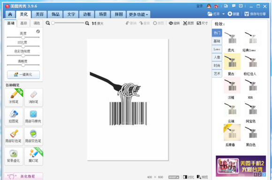Screen dimensions: 272x180
Task: Adjust the 清晰度 sharpness slider
Action: [x=23, y=65]
